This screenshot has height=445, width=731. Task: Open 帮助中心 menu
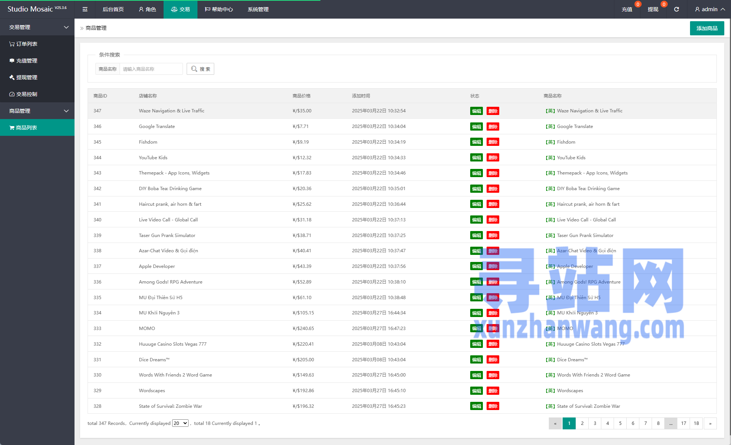click(x=219, y=9)
